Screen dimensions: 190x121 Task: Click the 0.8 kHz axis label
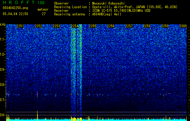(x=2, y=85)
